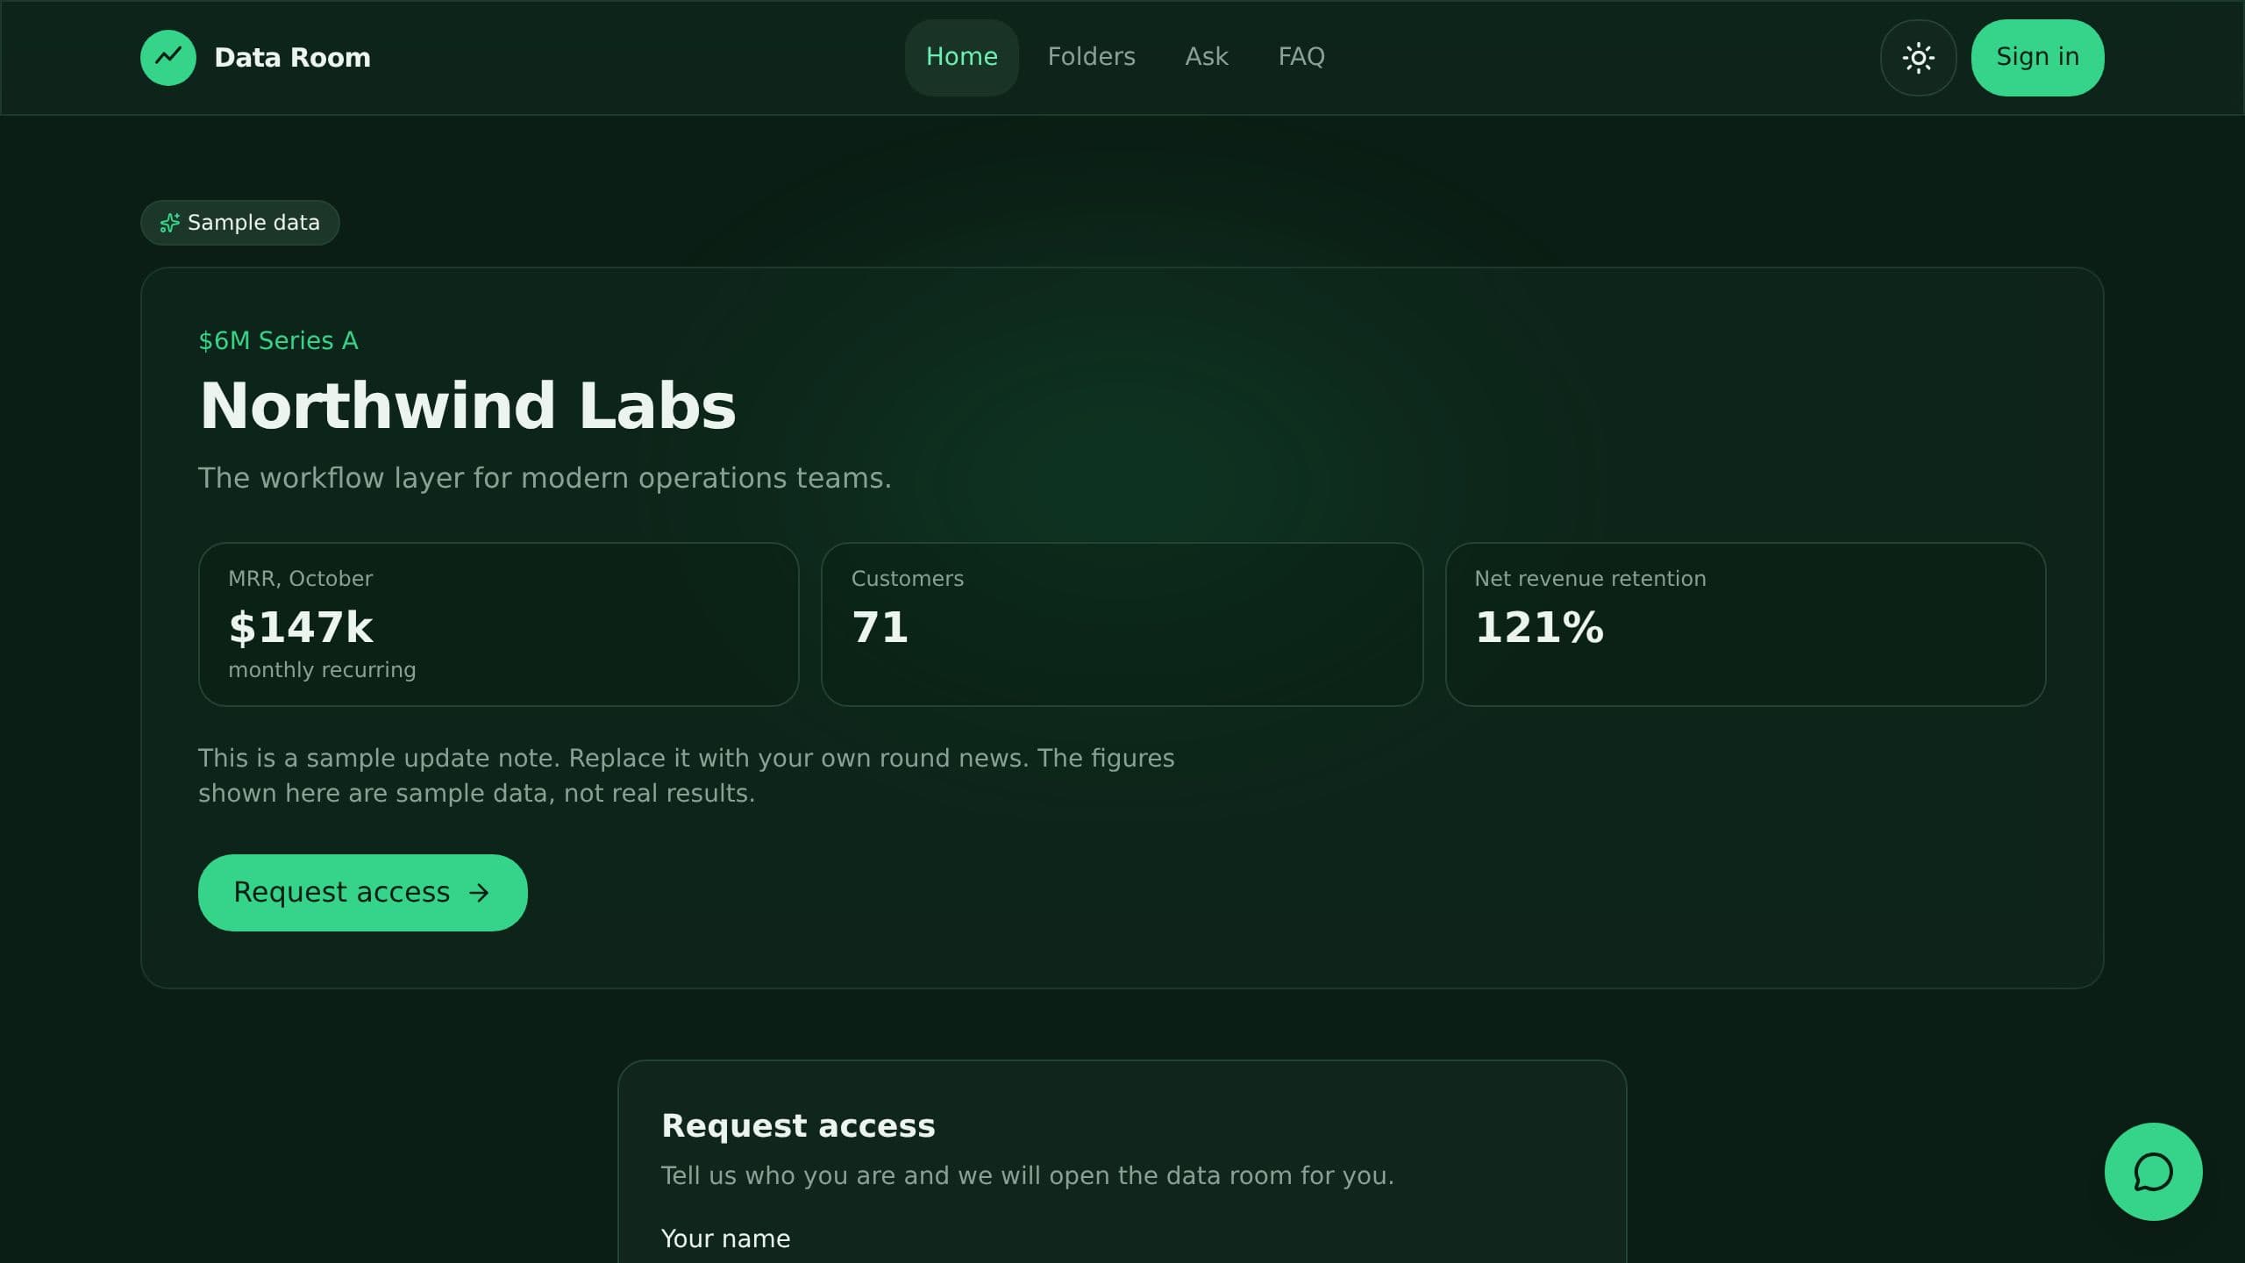The width and height of the screenshot is (2245, 1263).
Task: Click the $6M Series A label
Action: pos(278,340)
